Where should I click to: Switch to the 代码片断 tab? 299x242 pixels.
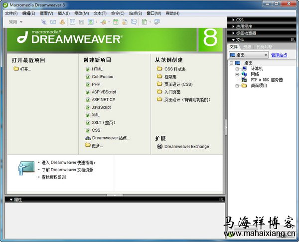264,47
